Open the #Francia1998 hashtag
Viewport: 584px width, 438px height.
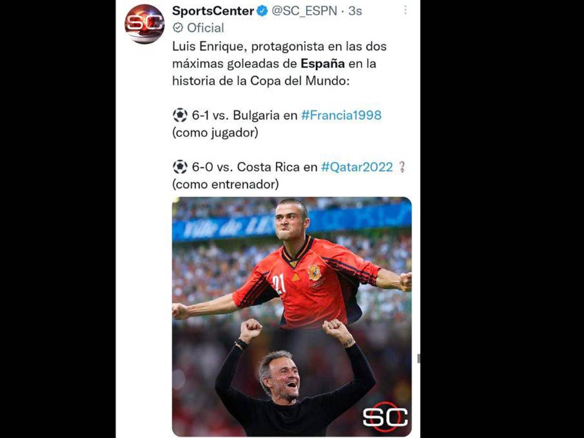341,115
